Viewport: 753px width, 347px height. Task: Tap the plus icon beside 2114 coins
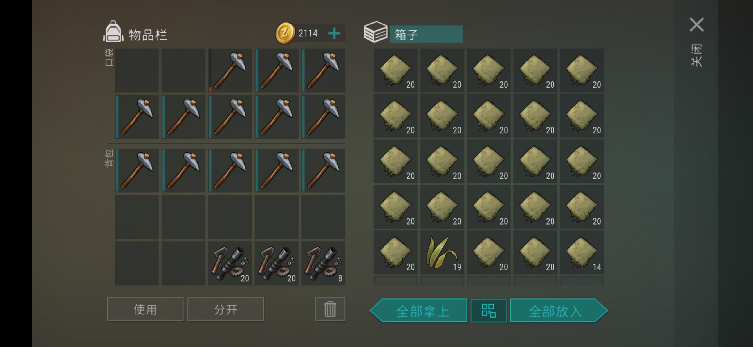334,33
